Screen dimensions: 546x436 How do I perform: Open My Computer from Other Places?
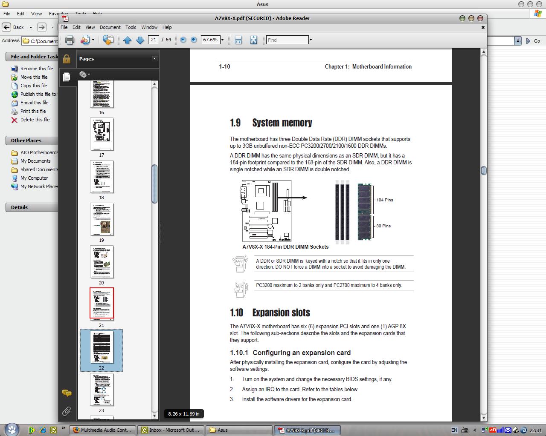[x=34, y=178]
